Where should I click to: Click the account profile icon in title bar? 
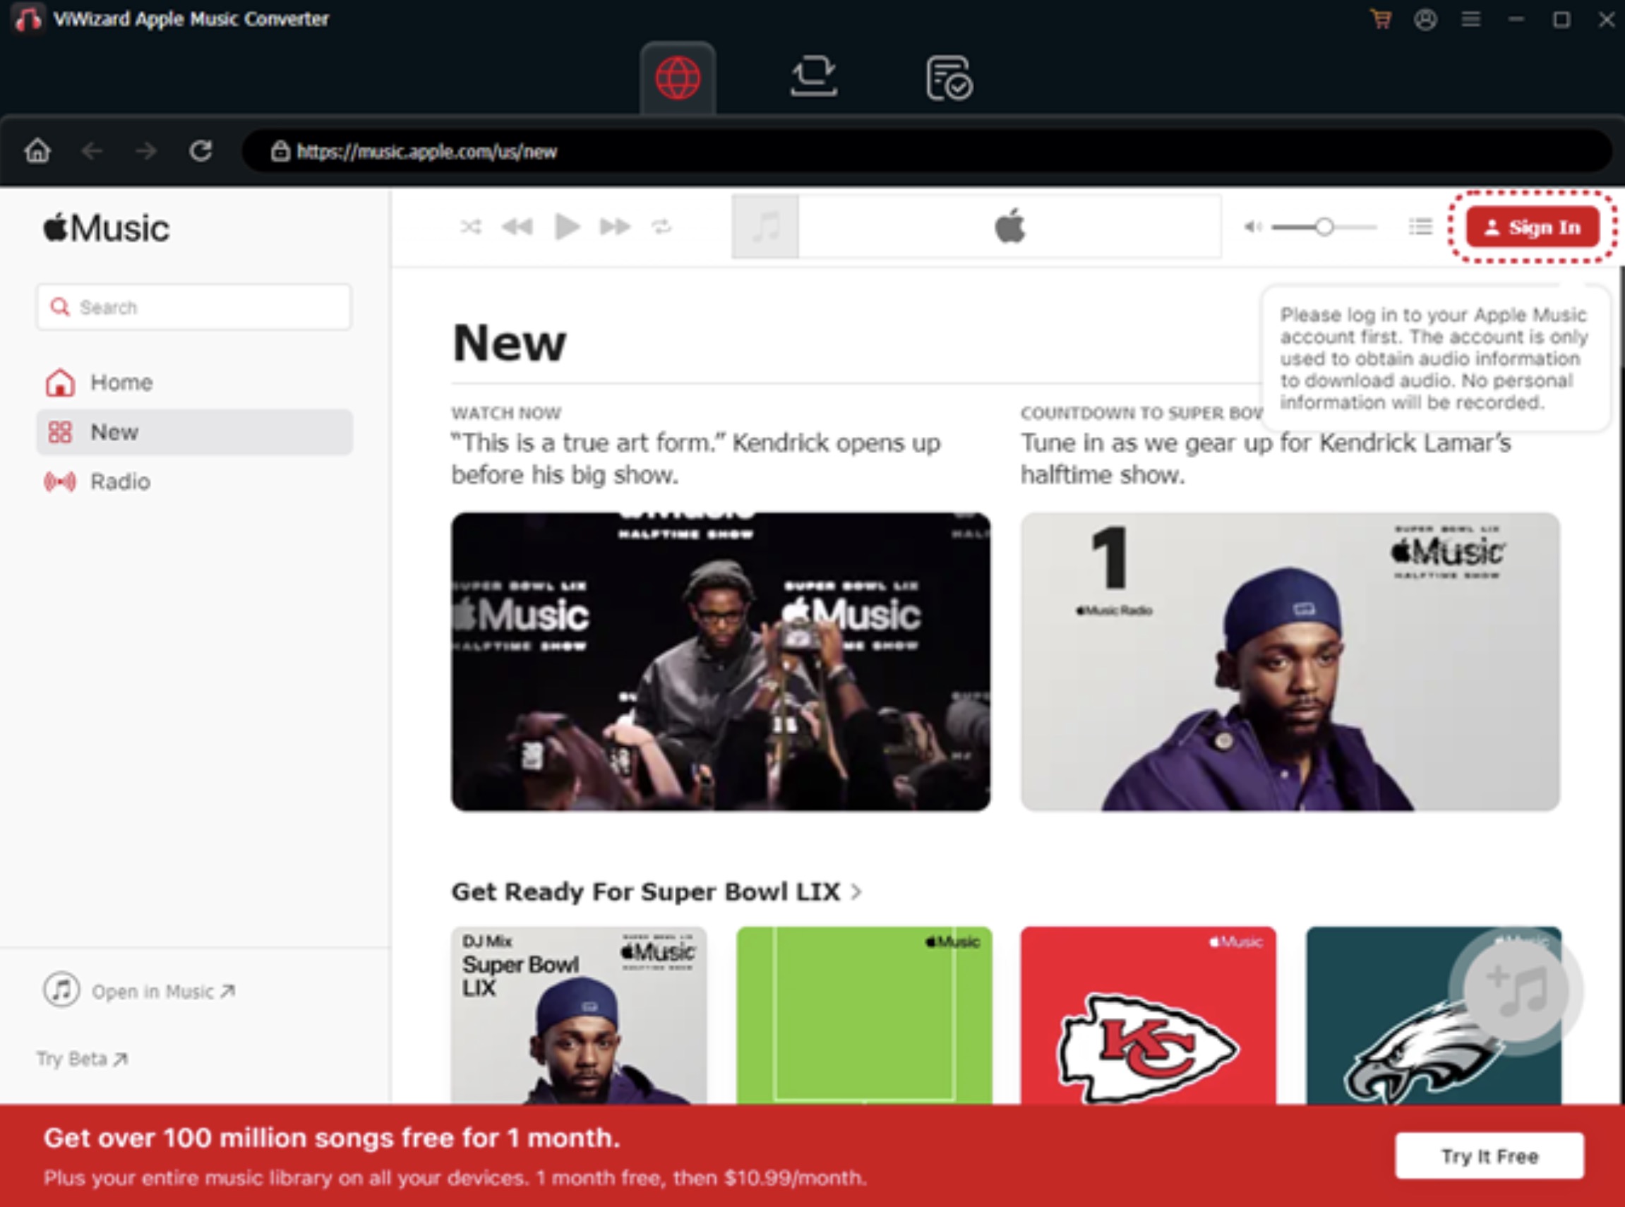pyautogui.click(x=1425, y=19)
